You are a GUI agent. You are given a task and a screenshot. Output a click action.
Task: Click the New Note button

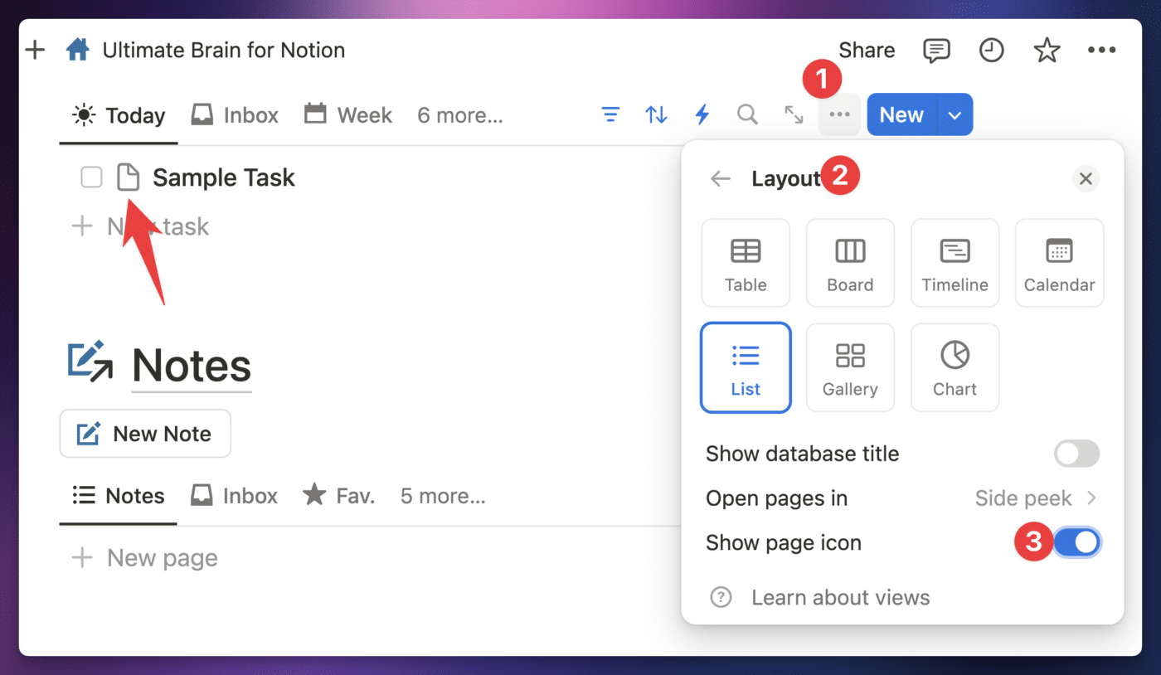(145, 434)
